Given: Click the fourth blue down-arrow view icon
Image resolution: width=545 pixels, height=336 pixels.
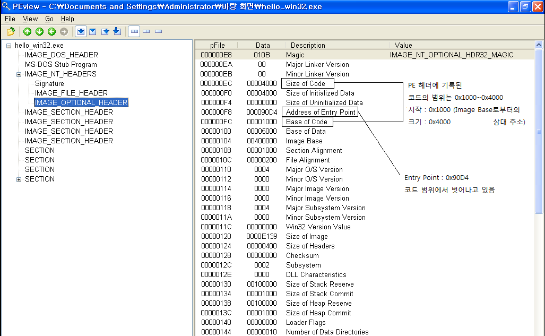Looking at the screenshot, I should click(x=117, y=32).
